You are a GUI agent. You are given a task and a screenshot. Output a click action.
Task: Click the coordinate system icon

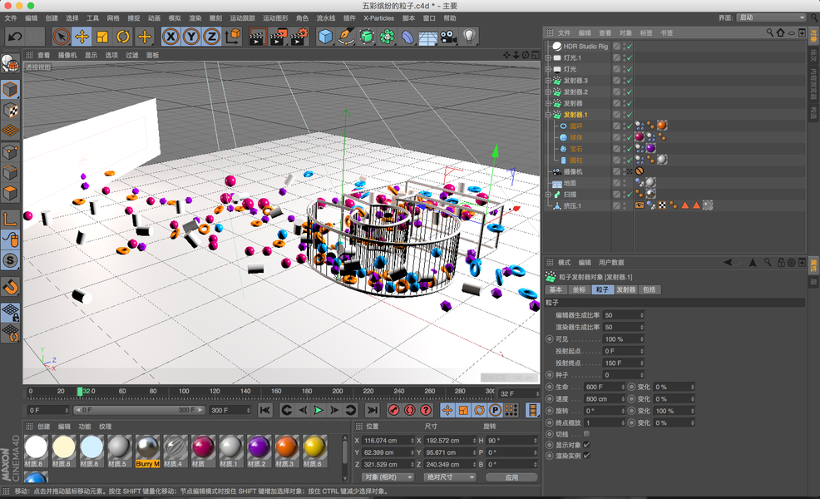tap(233, 37)
